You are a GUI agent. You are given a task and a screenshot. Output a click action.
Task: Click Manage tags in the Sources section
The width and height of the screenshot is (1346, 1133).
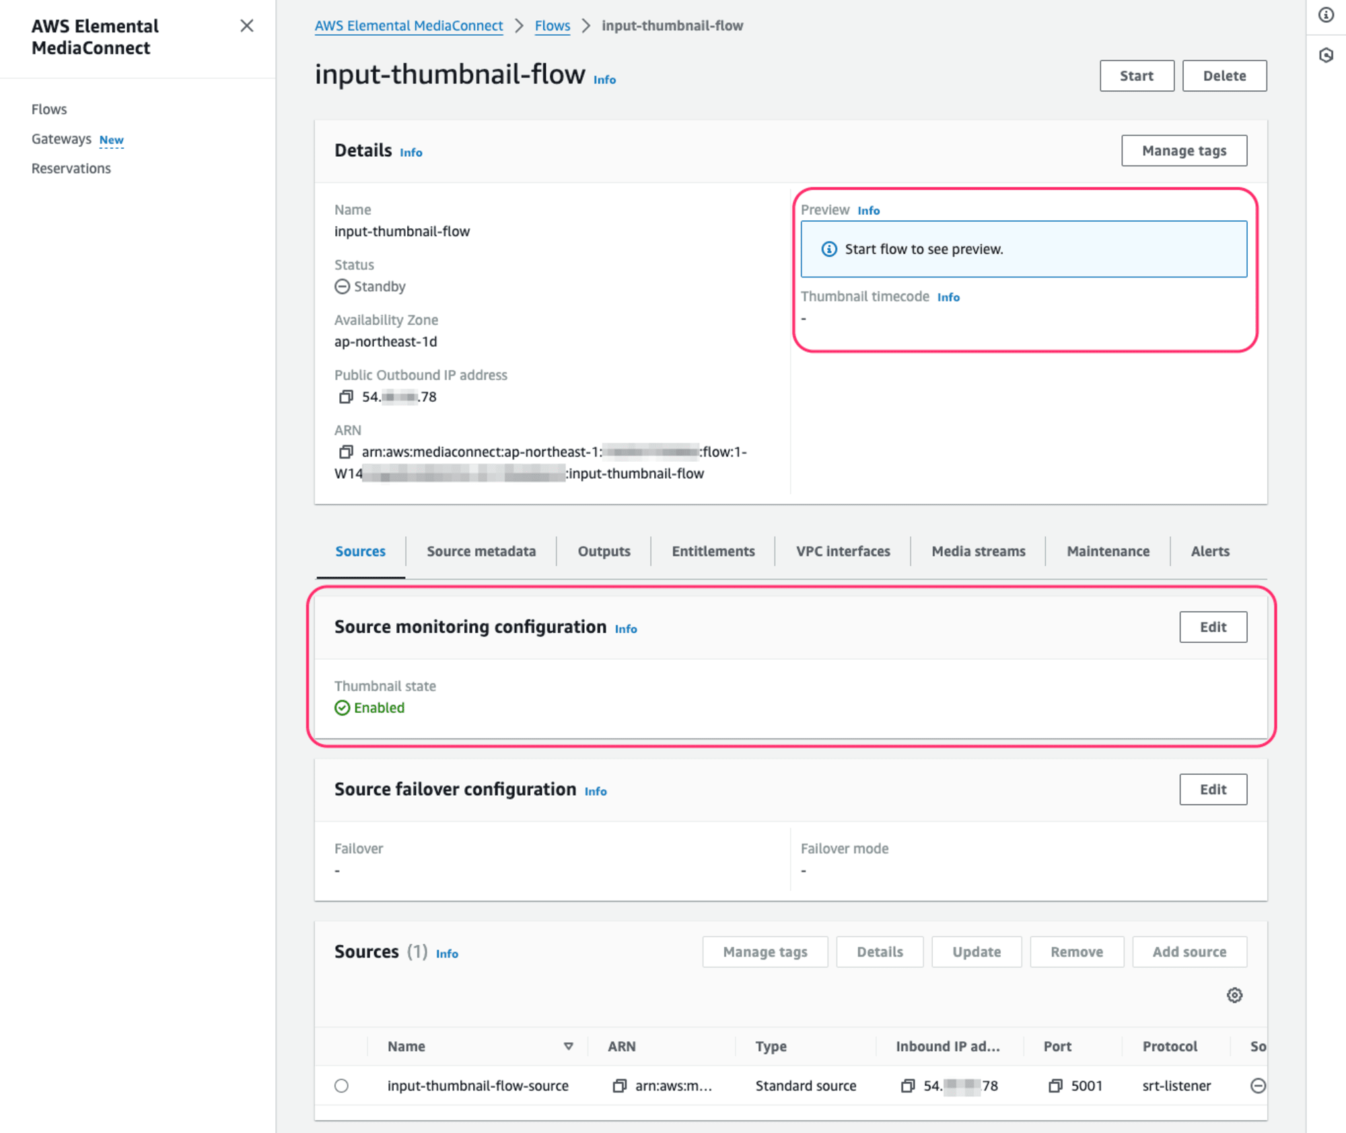pyautogui.click(x=765, y=951)
